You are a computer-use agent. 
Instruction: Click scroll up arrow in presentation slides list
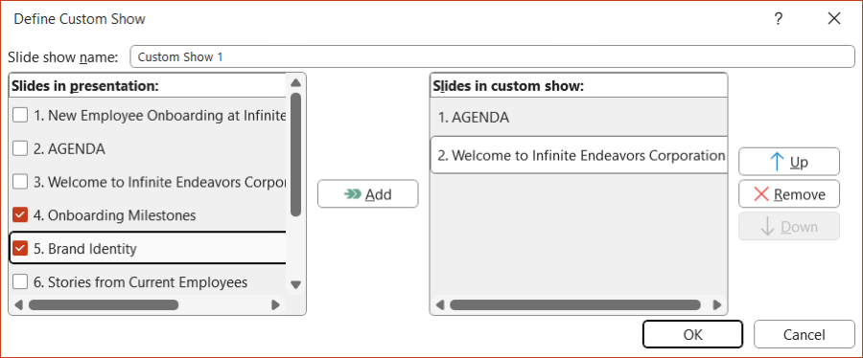pyautogui.click(x=295, y=83)
